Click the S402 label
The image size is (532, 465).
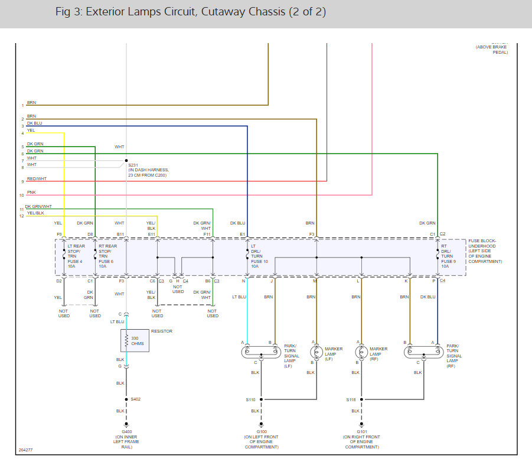click(135, 399)
